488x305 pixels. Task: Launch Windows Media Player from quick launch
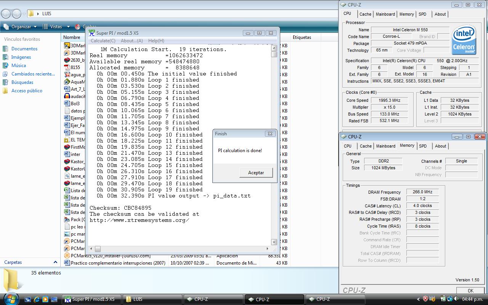(x=45, y=299)
